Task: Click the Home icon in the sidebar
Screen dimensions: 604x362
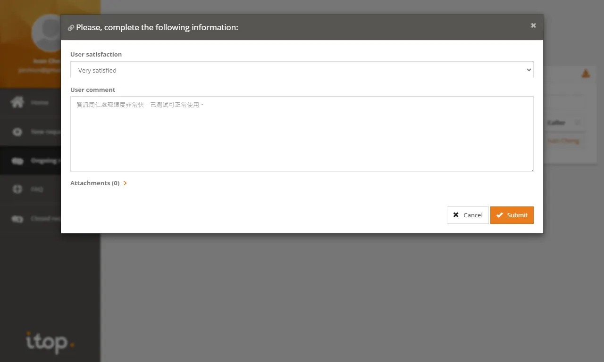Action: click(x=17, y=102)
